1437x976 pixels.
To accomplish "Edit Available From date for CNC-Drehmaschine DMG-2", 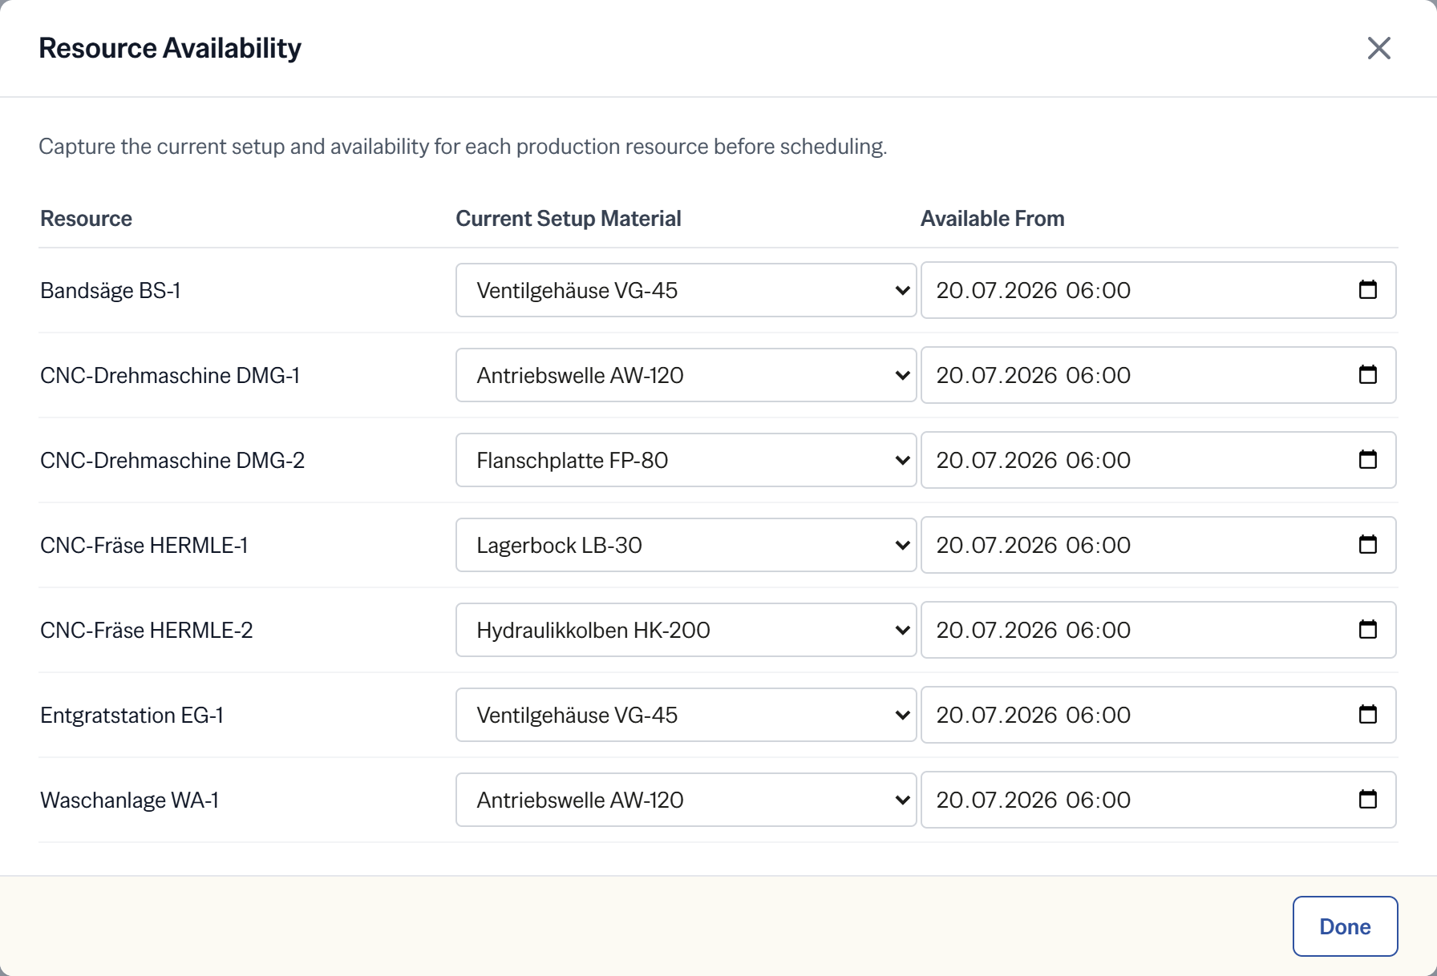I will click(1158, 460).
